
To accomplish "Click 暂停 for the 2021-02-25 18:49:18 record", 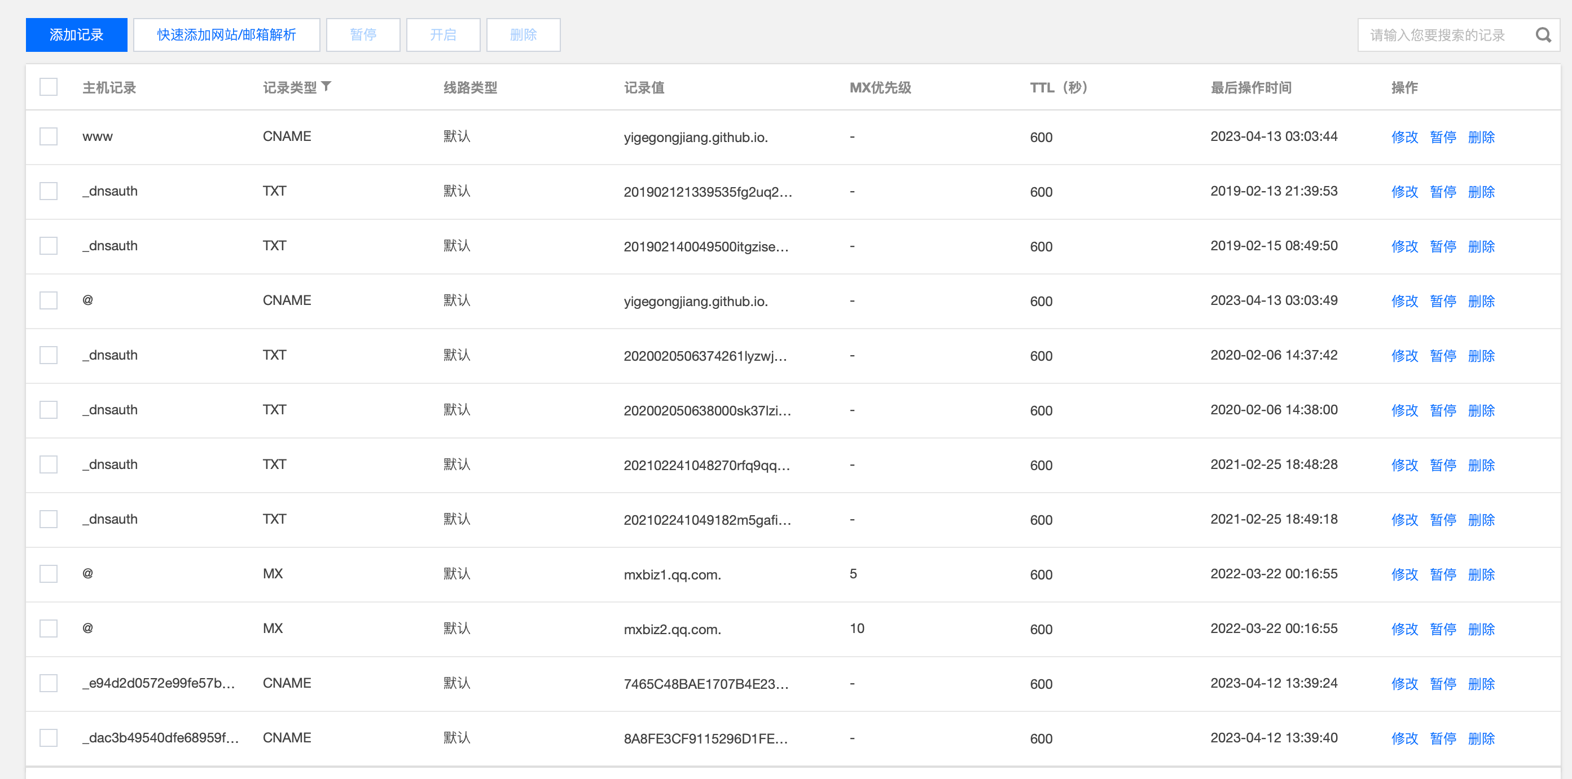I will point(1443,520).
